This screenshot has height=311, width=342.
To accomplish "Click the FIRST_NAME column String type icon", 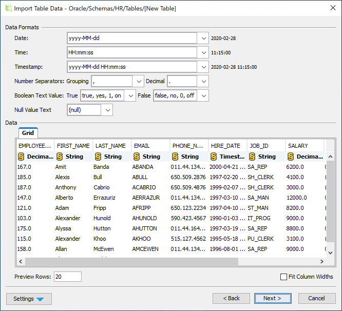I will point(60,157).
